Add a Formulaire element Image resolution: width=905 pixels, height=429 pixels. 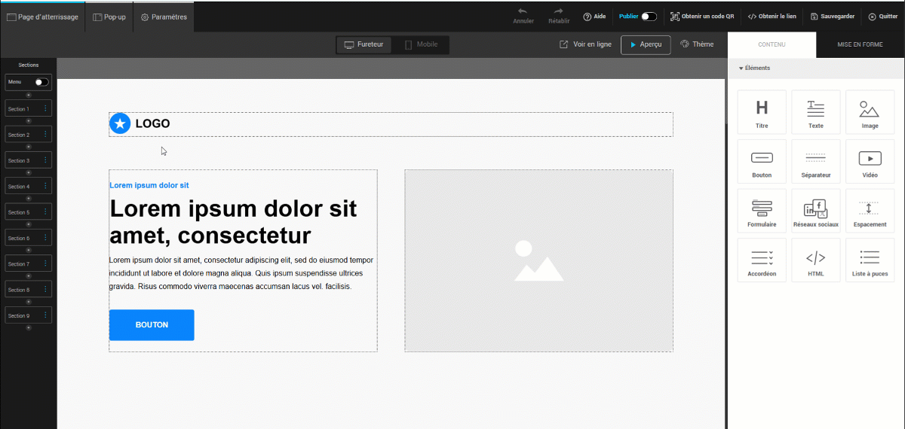(762, 211)
